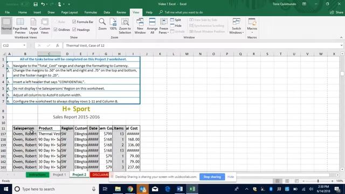Image resolution: width=345 pixels, height=194 pixels.
Task: Click the H+ Sport title cell
Action: 76,109
